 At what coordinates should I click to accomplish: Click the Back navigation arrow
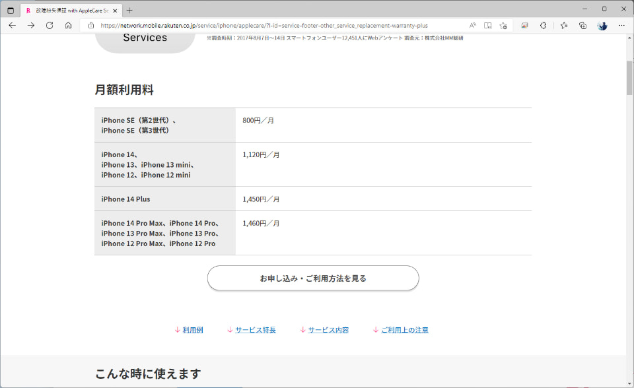[12, 25]
